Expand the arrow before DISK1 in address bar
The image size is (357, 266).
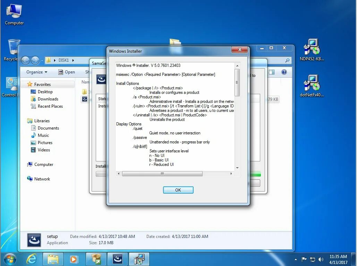[x=55, y=60]
